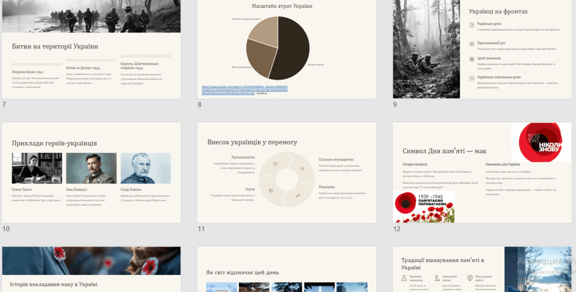576x292 pixels.
Task: Select the Сидір Ковпак portrait photo
Action: (x=146, y=168)
